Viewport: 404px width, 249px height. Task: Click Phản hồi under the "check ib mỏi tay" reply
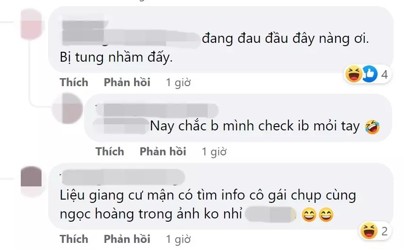[163, 152]
